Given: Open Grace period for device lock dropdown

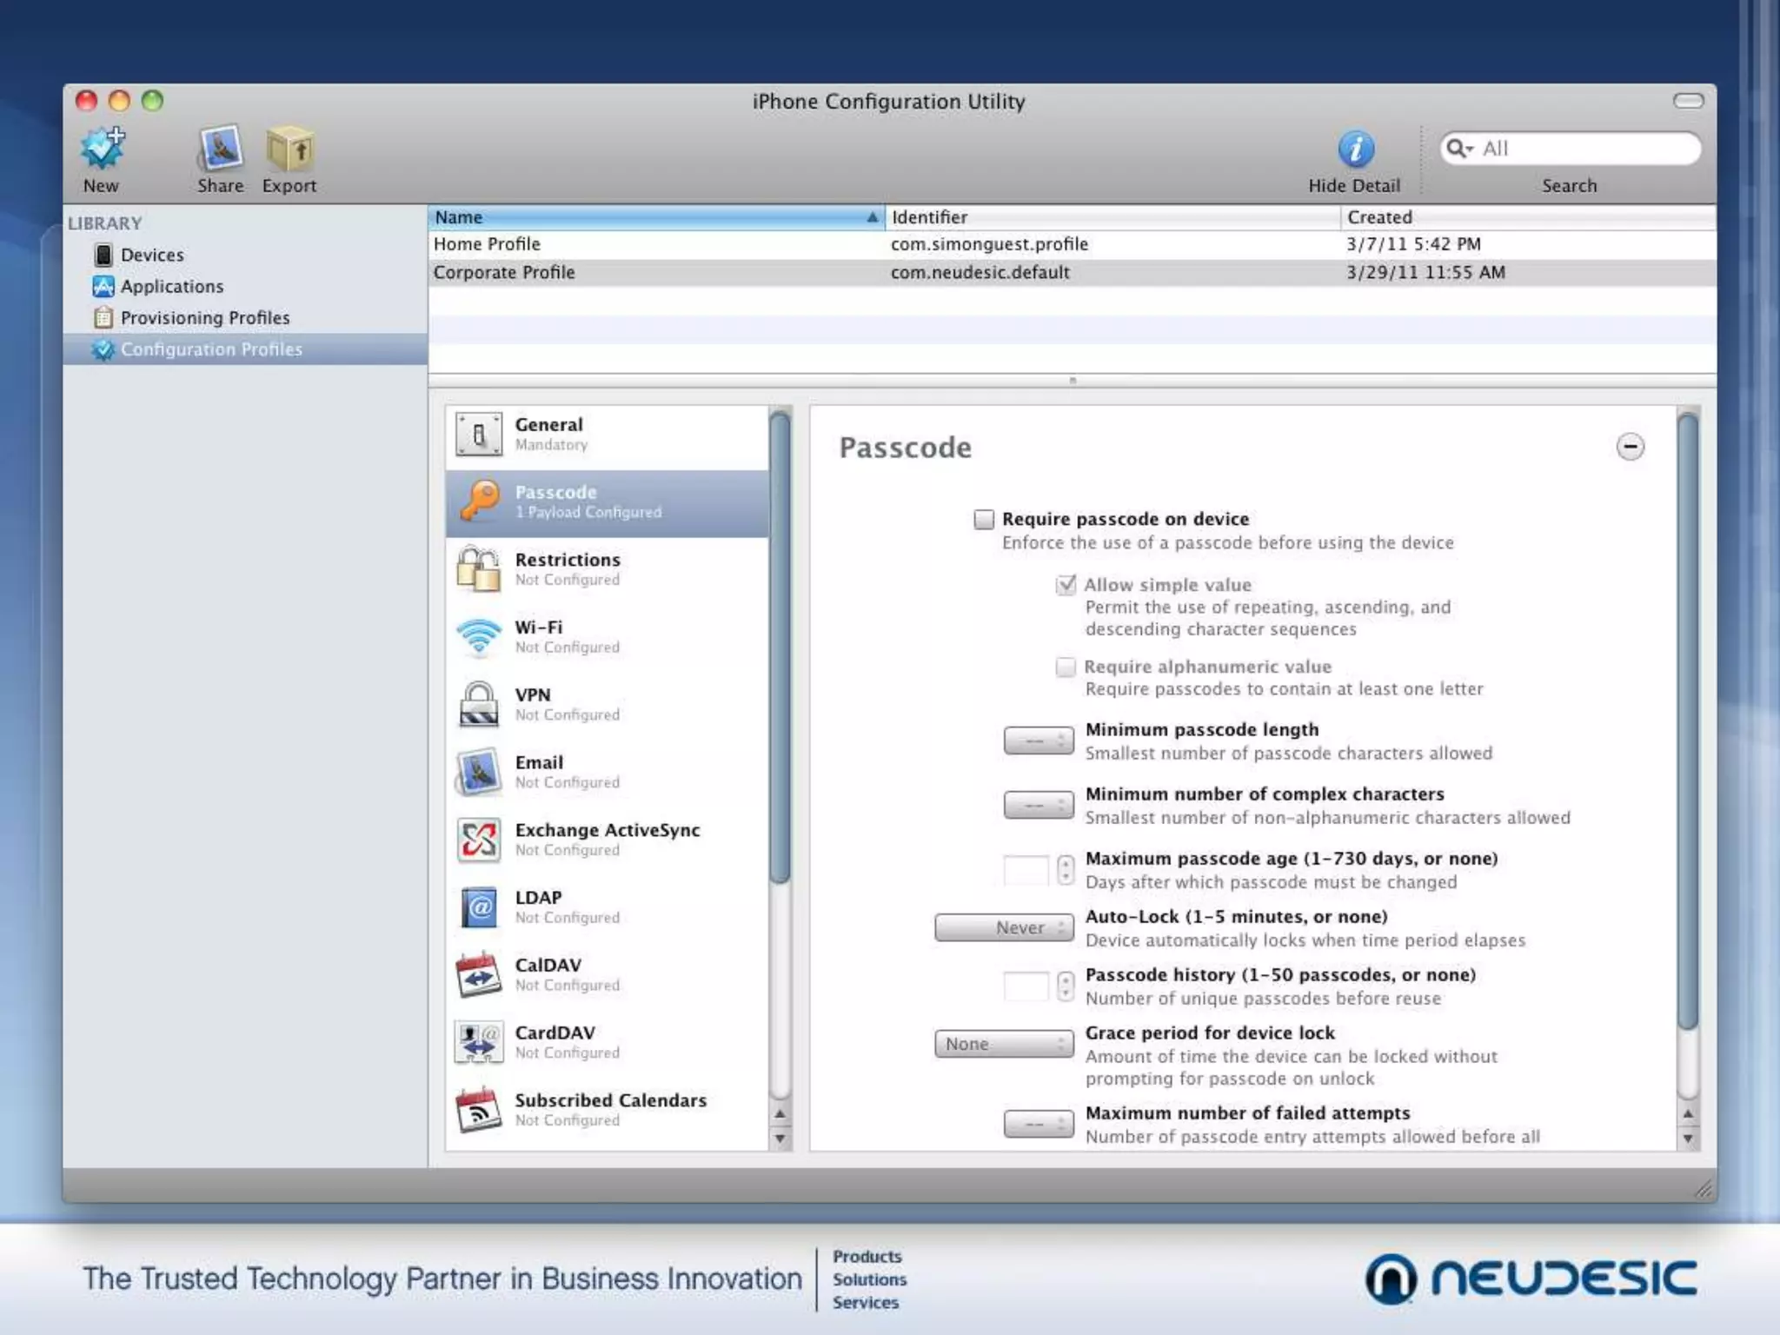Looking at the screenshot, I should 1004,1044.
